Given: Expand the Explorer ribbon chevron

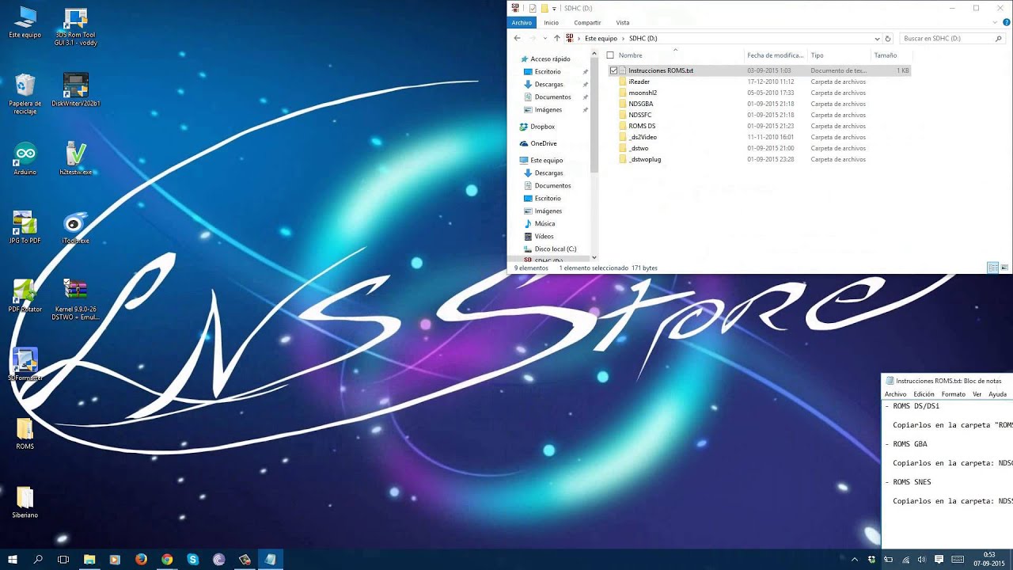Looking at the screenshot, I should coord(996,22).
